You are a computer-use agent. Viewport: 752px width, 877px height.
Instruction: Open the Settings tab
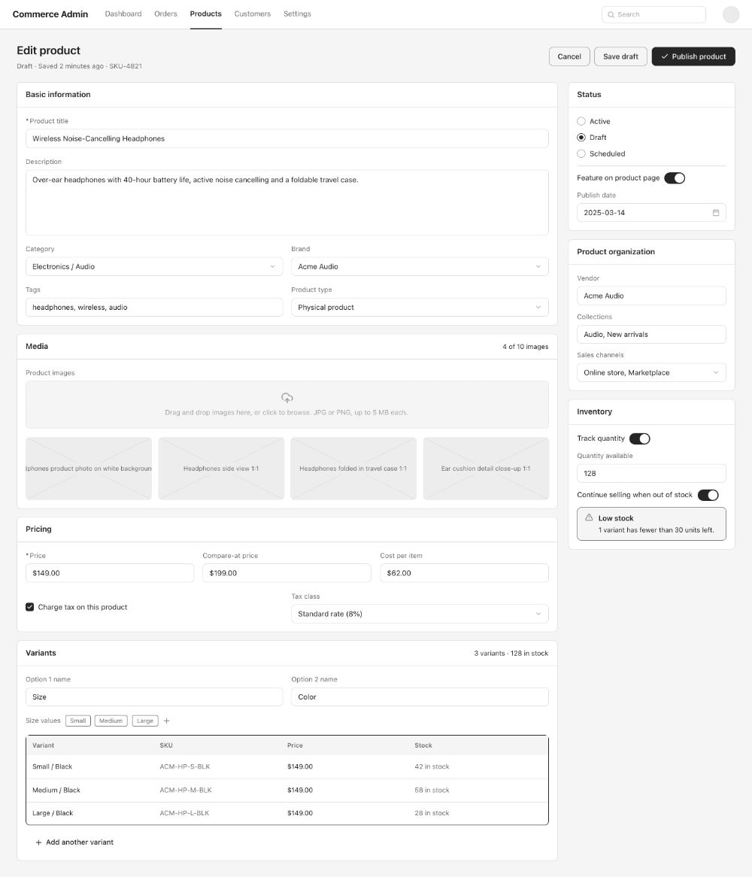point(297,14)
